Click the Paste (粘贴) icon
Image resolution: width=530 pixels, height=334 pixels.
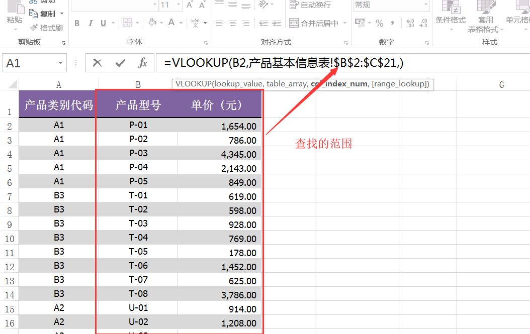[x=16, y=8]
